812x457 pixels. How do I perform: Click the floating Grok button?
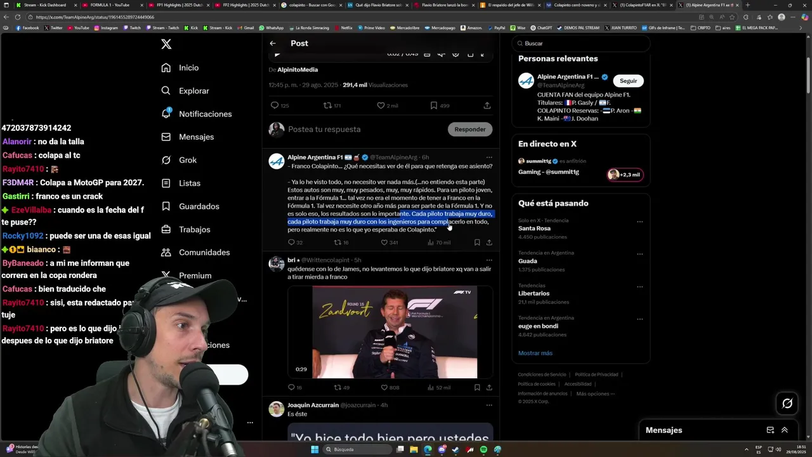pyautogui.click(x=787, y=403)
